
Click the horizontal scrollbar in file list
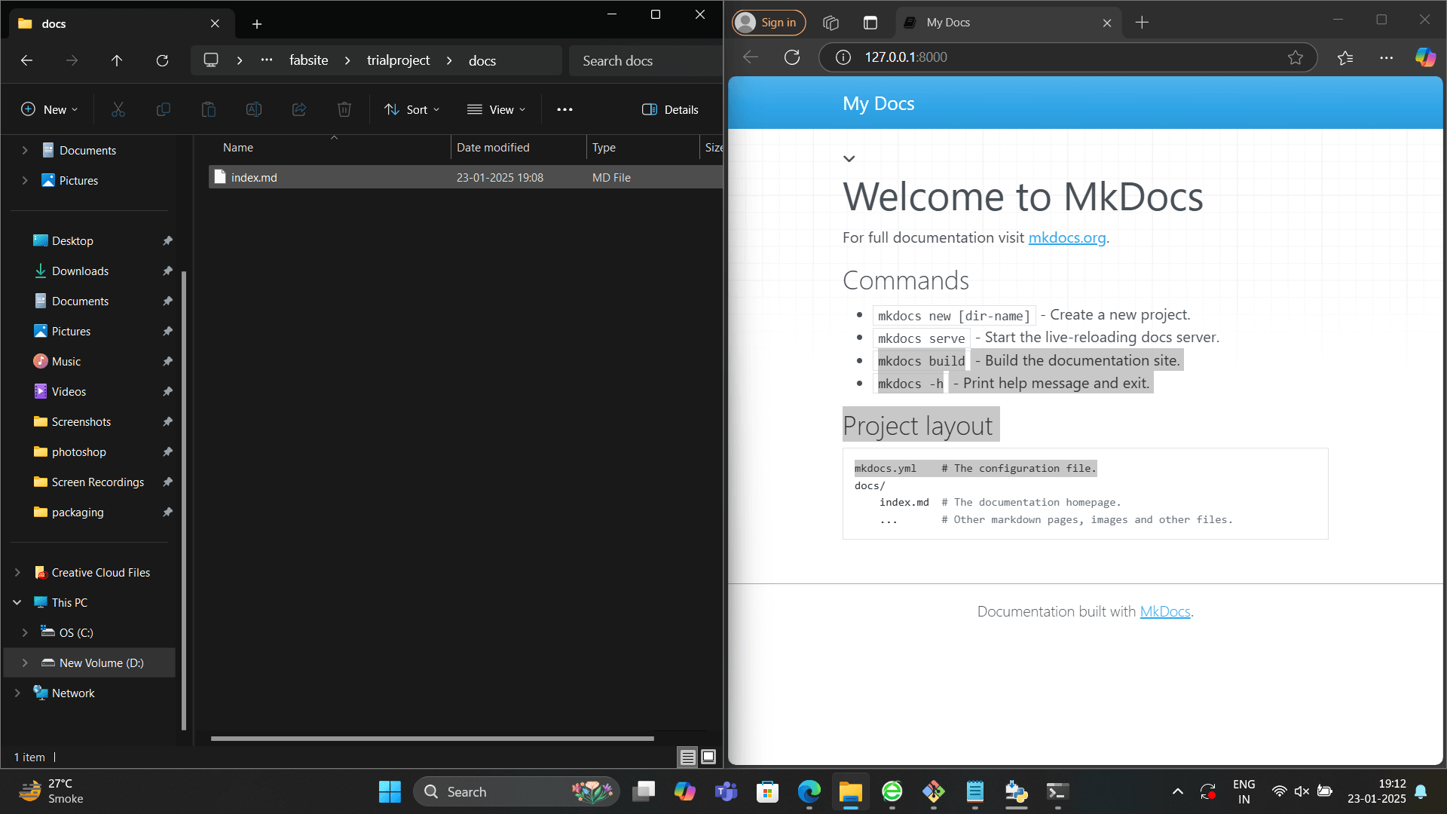[432, 739]
